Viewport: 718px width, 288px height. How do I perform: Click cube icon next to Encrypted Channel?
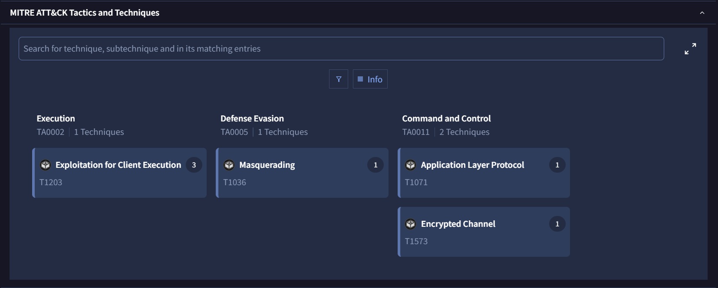point(410,224)
